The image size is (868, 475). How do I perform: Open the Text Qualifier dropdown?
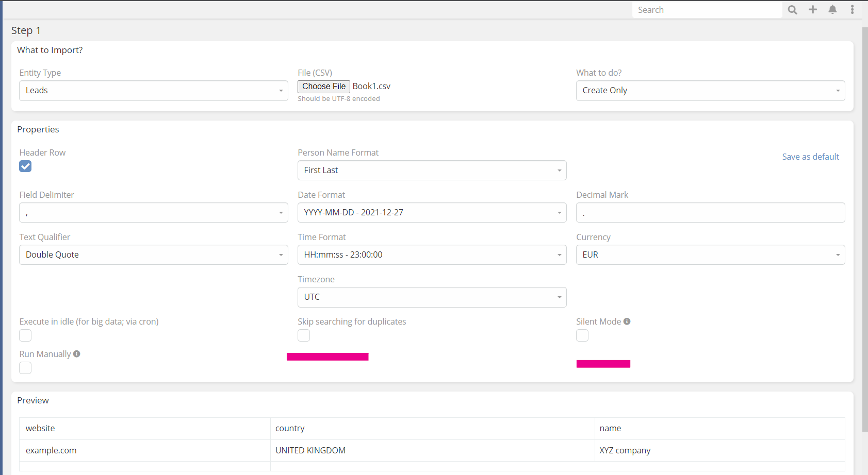point(154,255)
